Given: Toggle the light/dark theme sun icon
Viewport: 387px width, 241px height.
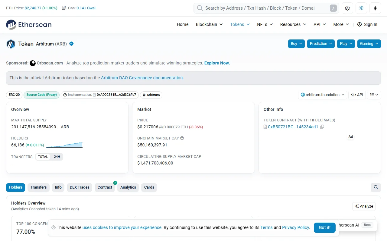Looking at the screenshot, I should tap(361, 8).
